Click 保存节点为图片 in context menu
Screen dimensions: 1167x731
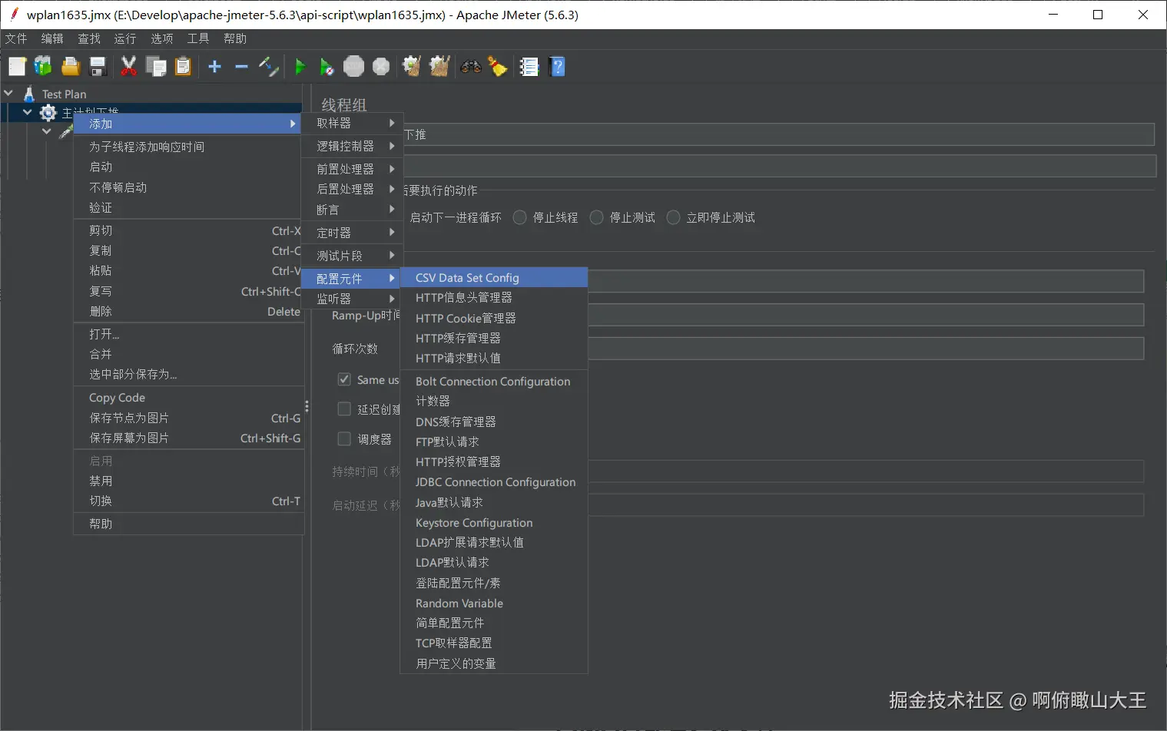click(188, 418)
